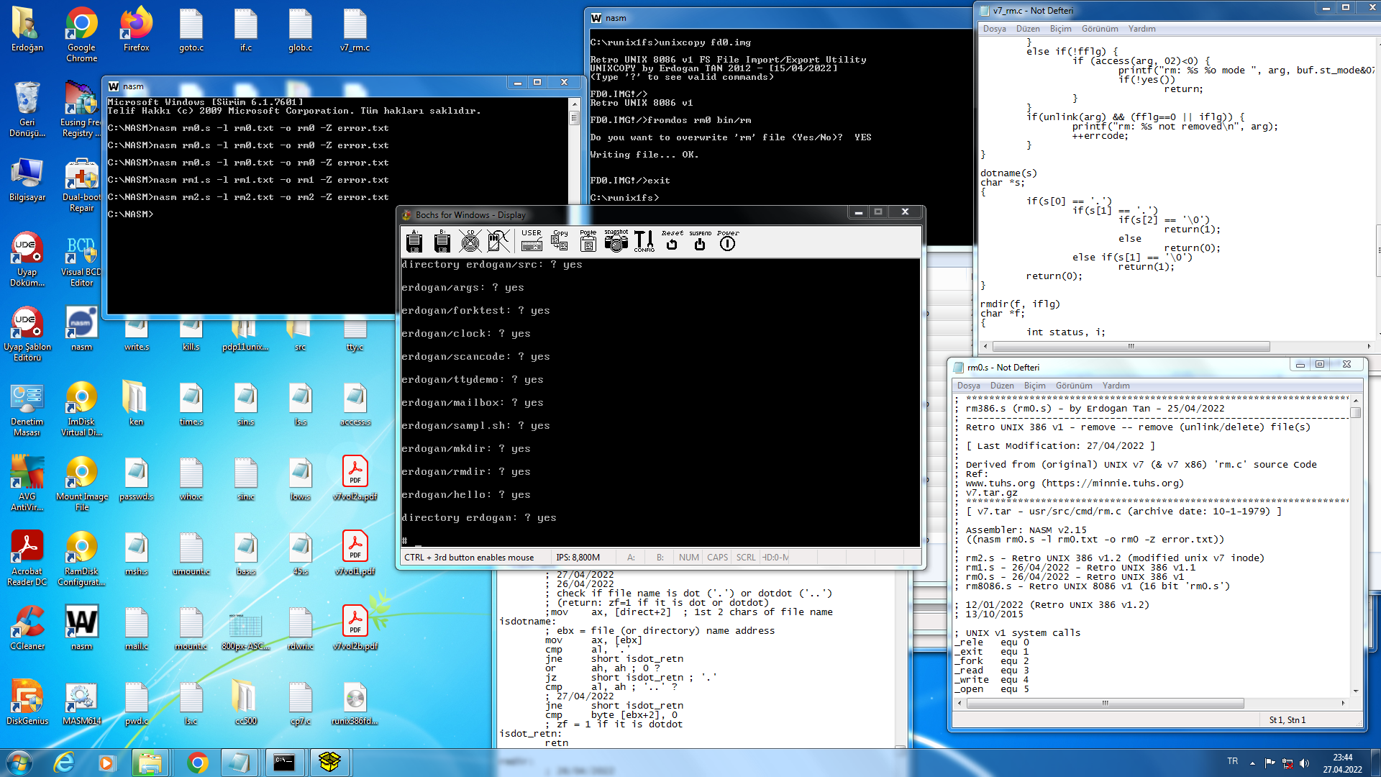Select CCleaner desktop icon
Viewport: 1381px width, 777px height.
(x=27, y=628)
